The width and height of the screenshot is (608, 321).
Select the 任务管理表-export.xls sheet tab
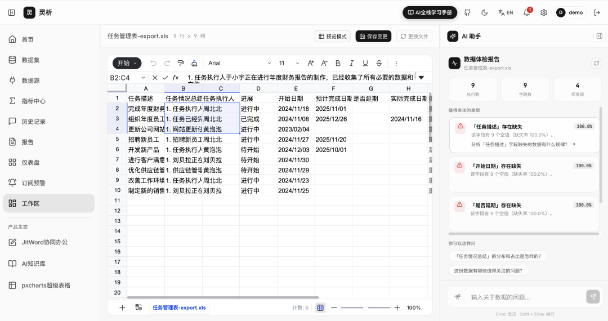[x=179, y=308]
